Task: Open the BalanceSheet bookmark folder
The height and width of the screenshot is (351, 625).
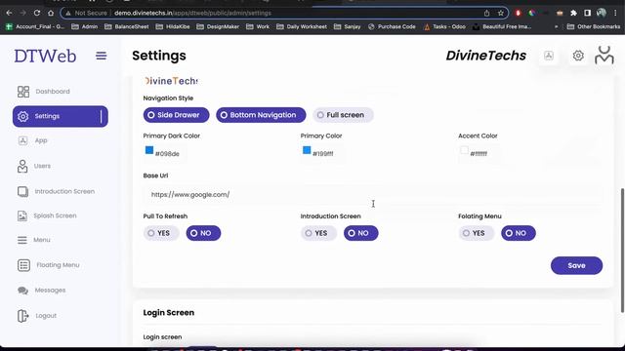Action: pyautogui.click(x=127, y=26)
